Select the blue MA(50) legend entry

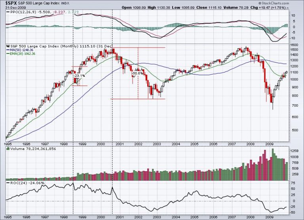click(x=20, y=50)
